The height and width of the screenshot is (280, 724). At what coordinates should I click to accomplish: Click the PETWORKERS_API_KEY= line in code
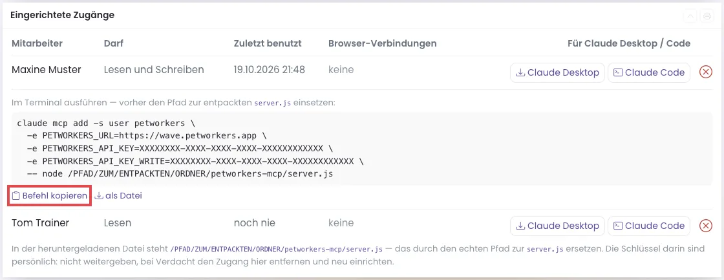click(x=179, y=149)
